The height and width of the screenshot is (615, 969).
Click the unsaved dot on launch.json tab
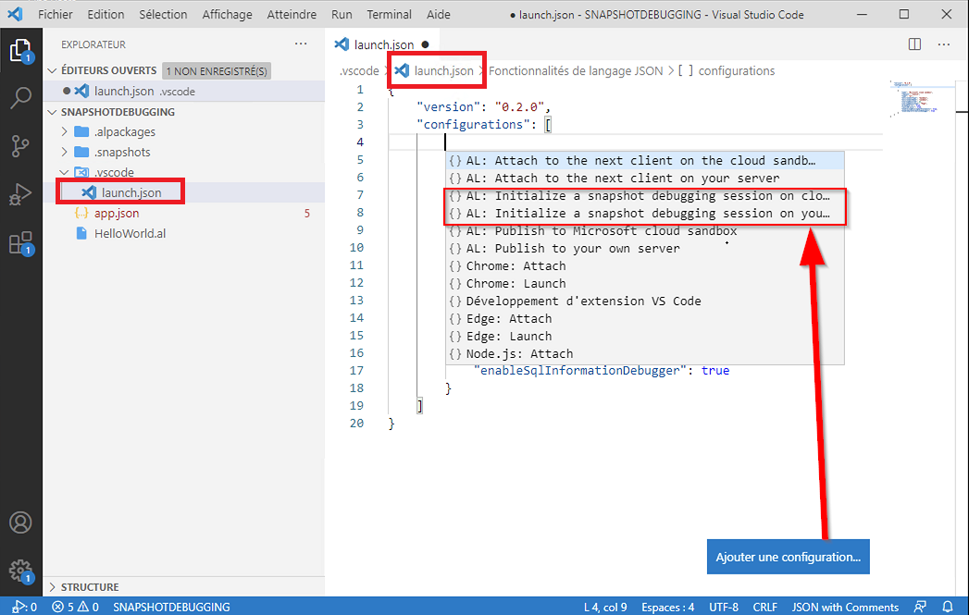pyautogui.click(x=425, y=44)
